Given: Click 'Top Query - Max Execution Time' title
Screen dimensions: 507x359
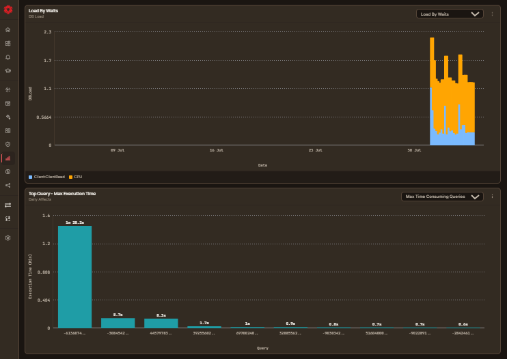Looking at the screenshot, I should (x=62, y=194).
